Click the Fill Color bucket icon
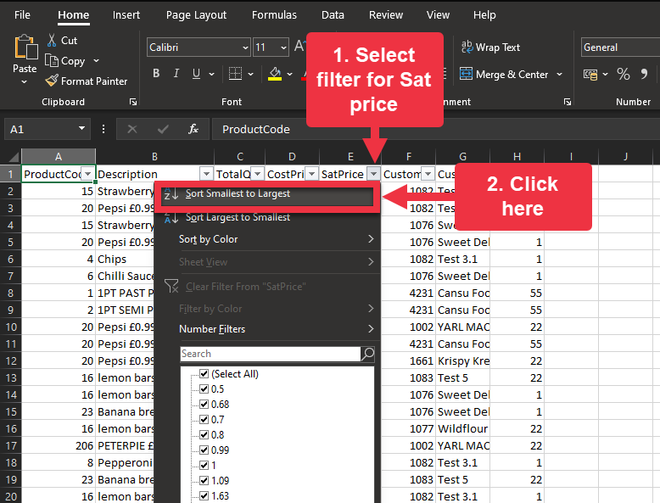The image size is (660, 503). 275,74
